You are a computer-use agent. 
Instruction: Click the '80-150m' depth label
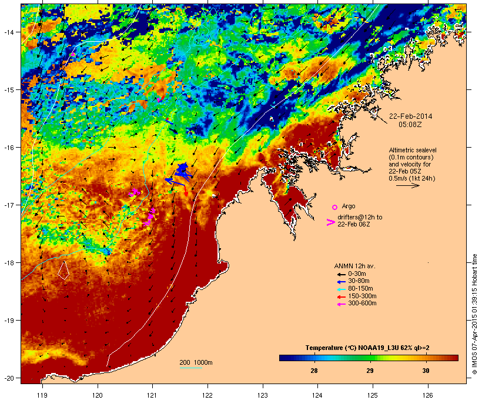(360, 289)
